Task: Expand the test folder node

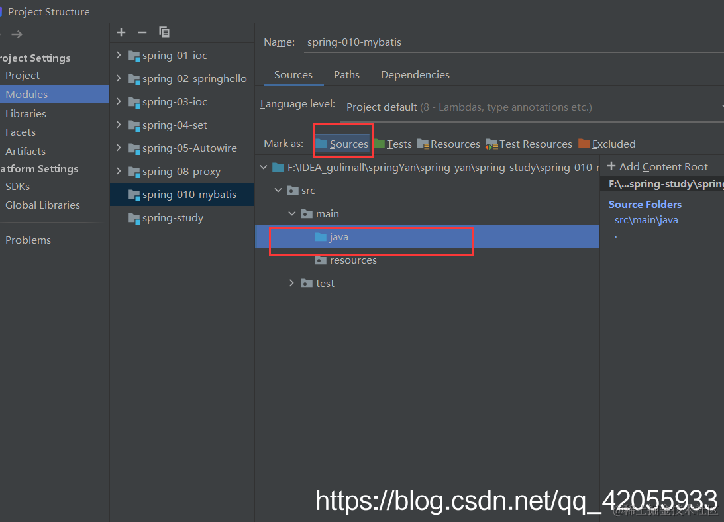Action: [x=291, y=283]
